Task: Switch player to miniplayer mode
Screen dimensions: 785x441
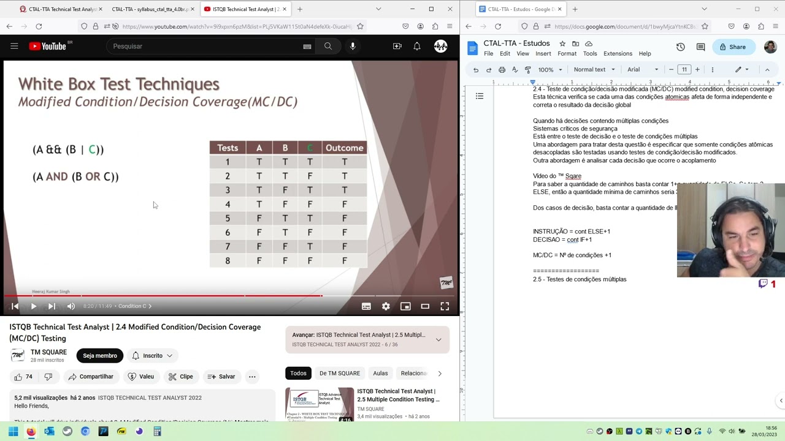Action: click(405, 306)
